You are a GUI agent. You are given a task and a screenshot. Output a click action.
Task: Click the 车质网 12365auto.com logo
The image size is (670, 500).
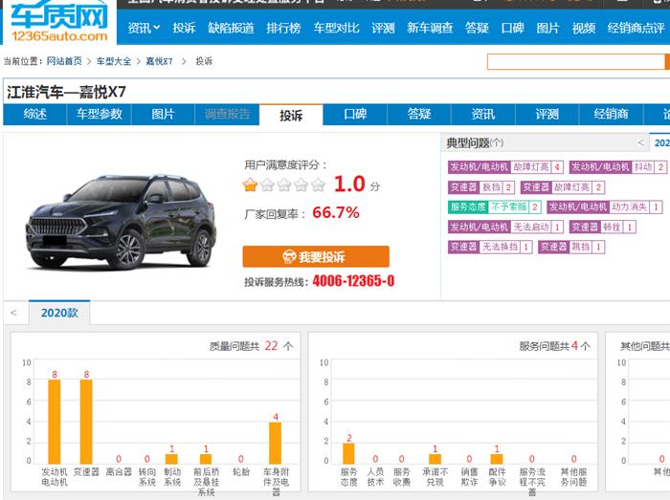click(x=59, y=22)
